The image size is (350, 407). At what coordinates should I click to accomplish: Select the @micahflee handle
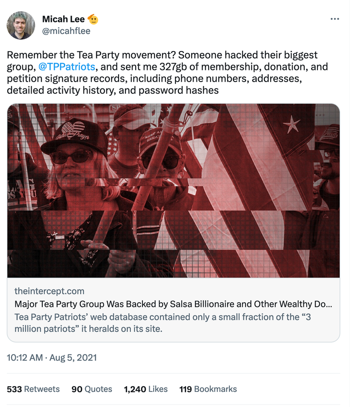pyautogui.click(x=67, y=30)
